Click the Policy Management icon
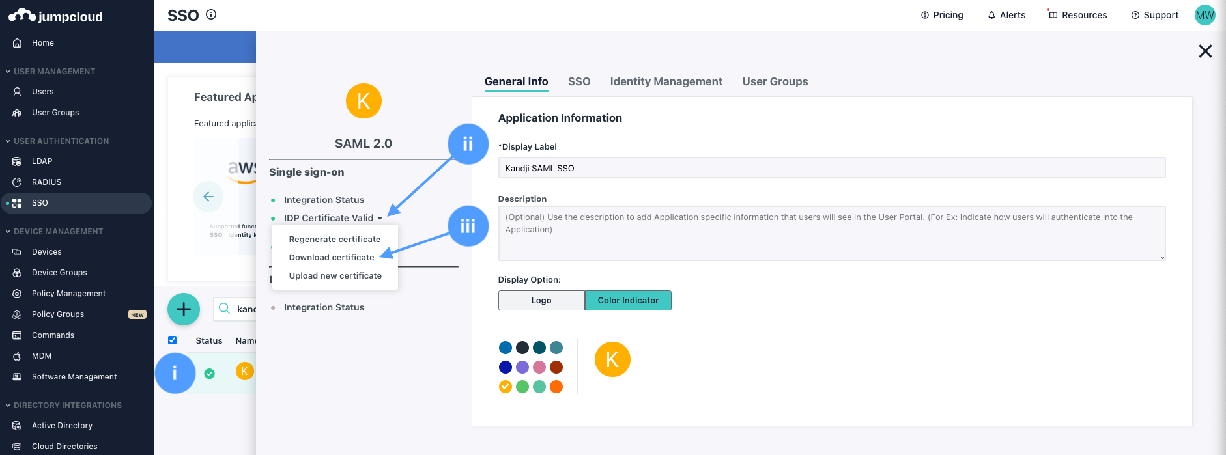The image size is (1226, 455). [18, 294]
